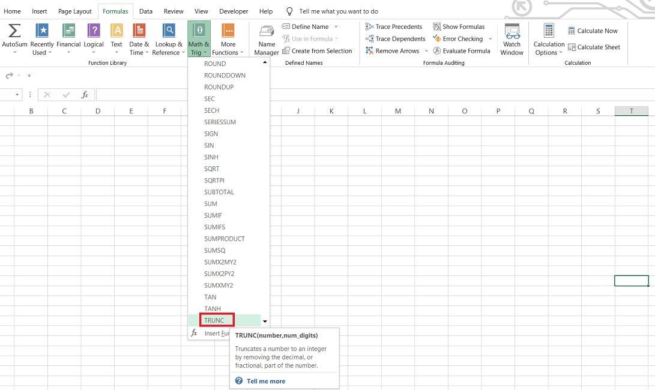The height and width of the screenshot is (390, 655).
Task: Click the Calculate Now button
Action: (593, 31)
